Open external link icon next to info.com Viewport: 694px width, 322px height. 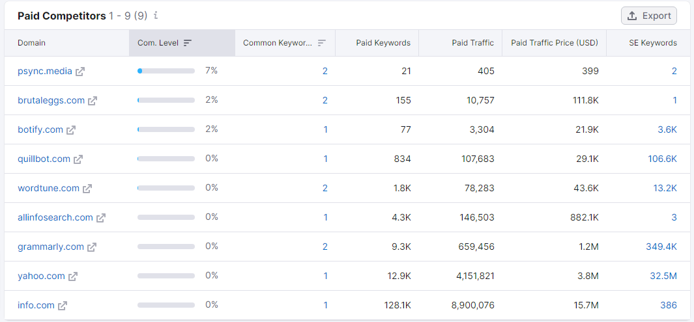pyautogui.click(x=63, y=305)
